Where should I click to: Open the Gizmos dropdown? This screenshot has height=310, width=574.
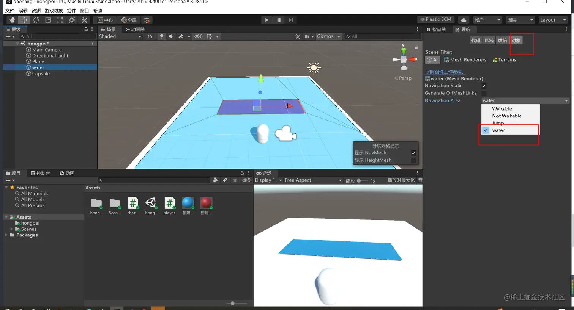click(x=328, y=36)
